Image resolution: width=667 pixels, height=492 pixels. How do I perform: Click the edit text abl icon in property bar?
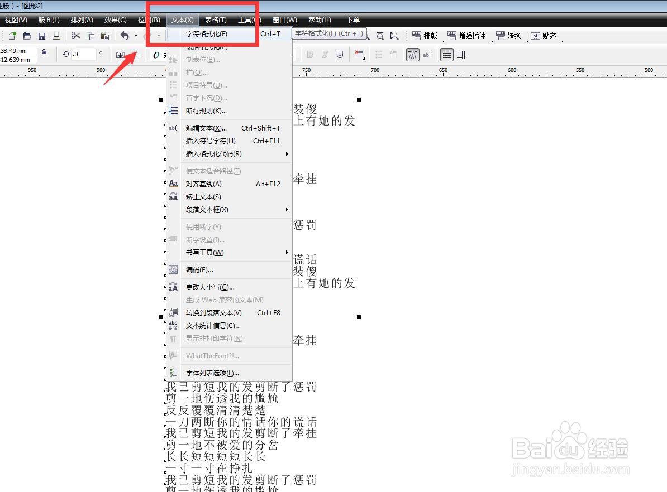pos(427,54)
